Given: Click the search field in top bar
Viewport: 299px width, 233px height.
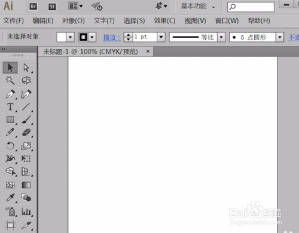Looking at the screenshot, I should [x=251, y=7].
